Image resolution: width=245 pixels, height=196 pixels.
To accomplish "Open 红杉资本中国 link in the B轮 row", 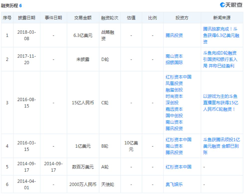I will click(x=178, y=140).
